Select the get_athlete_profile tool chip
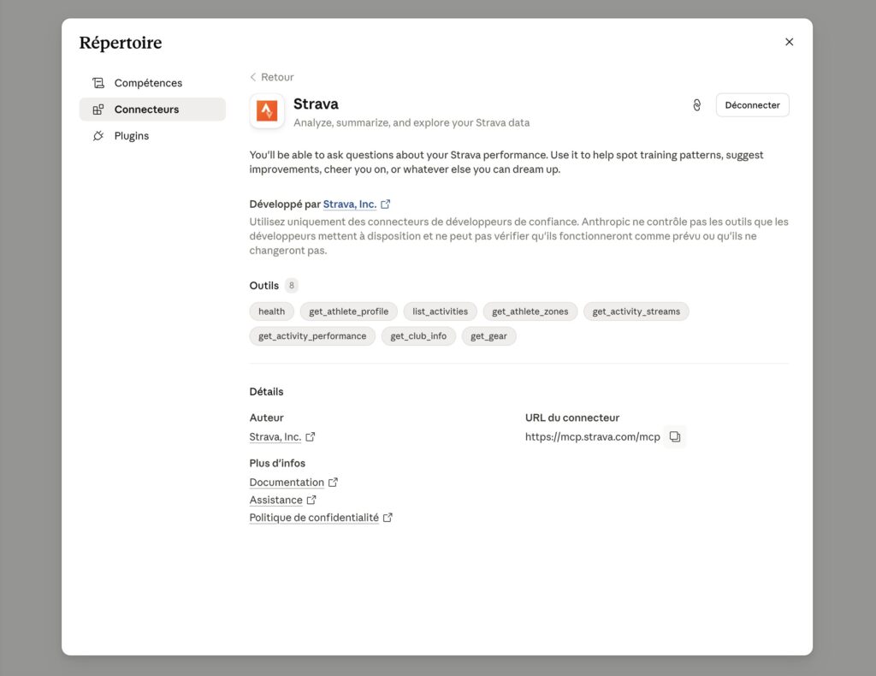Viewport: 876px width, 676px height. [x=349, y=311]
